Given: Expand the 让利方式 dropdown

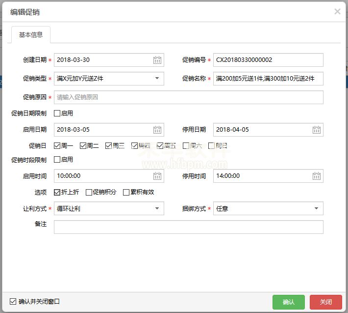Looking at the screenshot, I should (x=157, y=208).
